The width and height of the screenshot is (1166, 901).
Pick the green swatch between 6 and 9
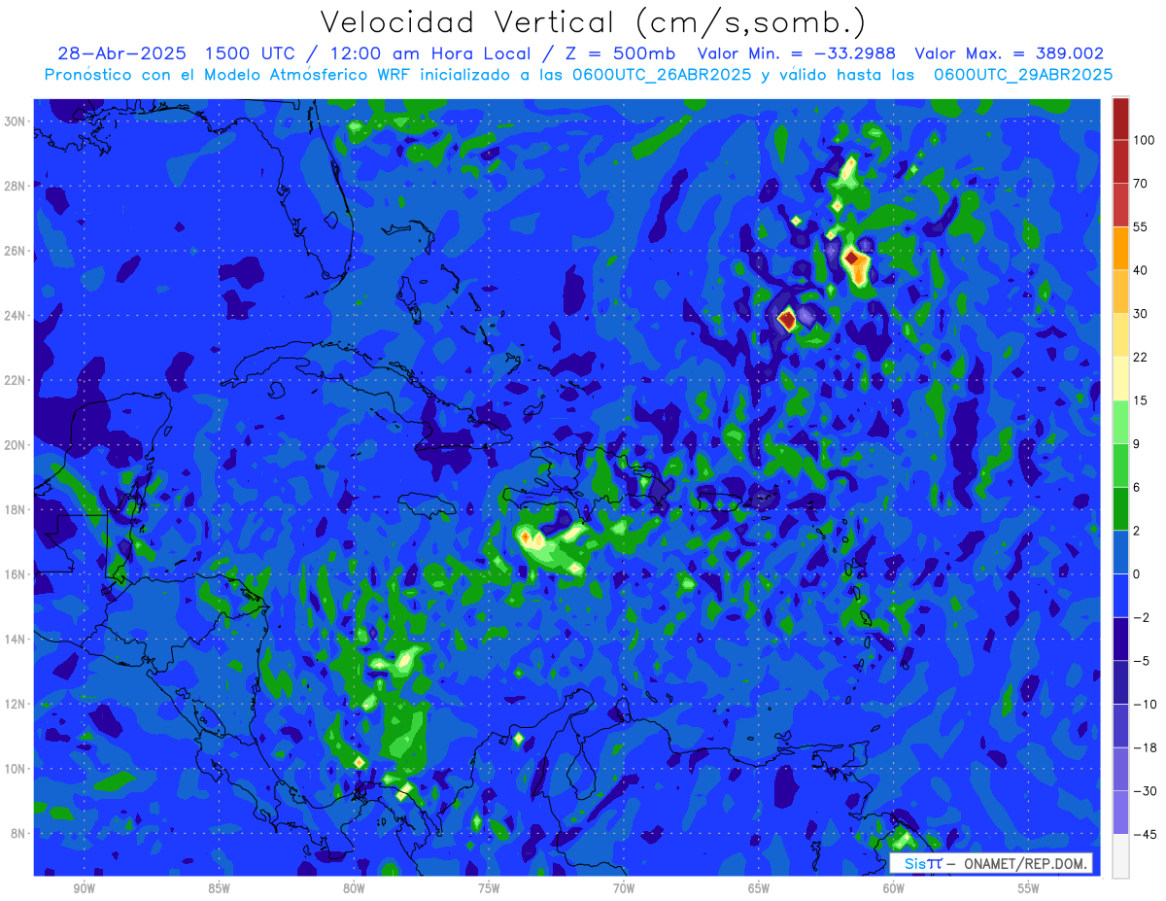coord(1121,464)
